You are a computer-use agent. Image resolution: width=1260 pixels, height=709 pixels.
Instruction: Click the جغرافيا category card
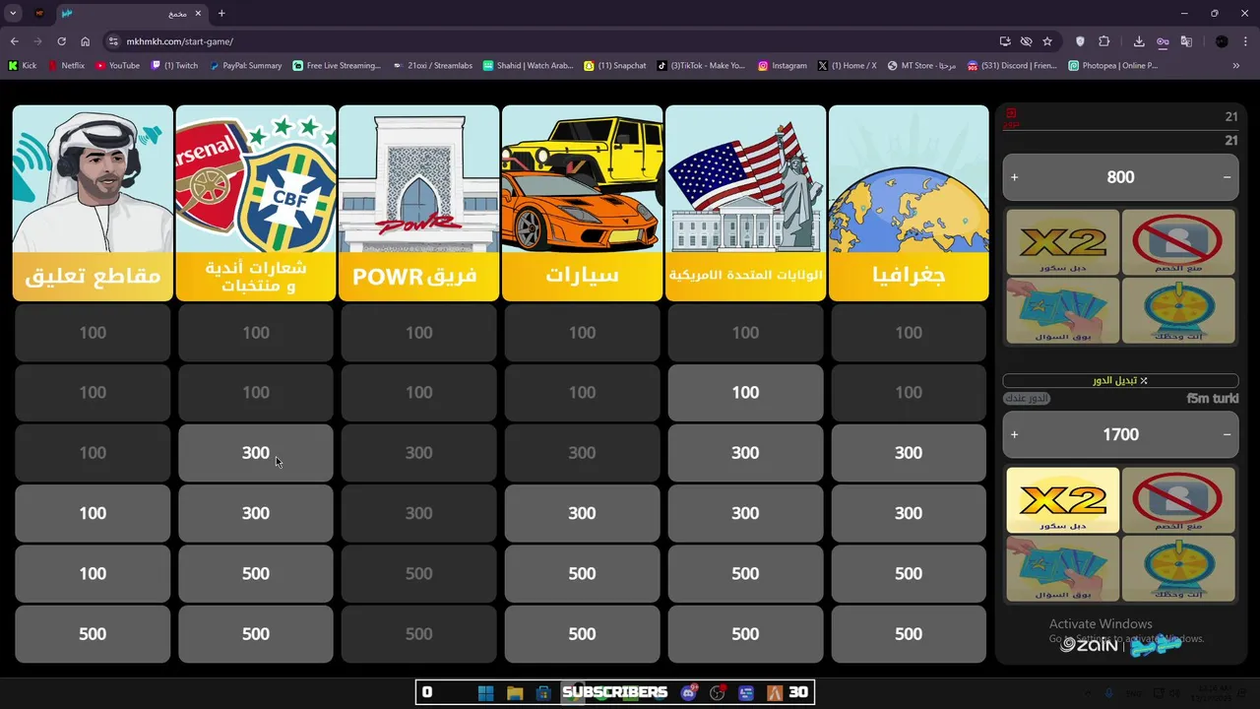click(x=909, y=203)
